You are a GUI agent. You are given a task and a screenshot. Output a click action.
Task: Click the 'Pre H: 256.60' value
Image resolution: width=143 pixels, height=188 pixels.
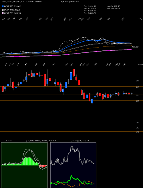click(x=90, y=9)
